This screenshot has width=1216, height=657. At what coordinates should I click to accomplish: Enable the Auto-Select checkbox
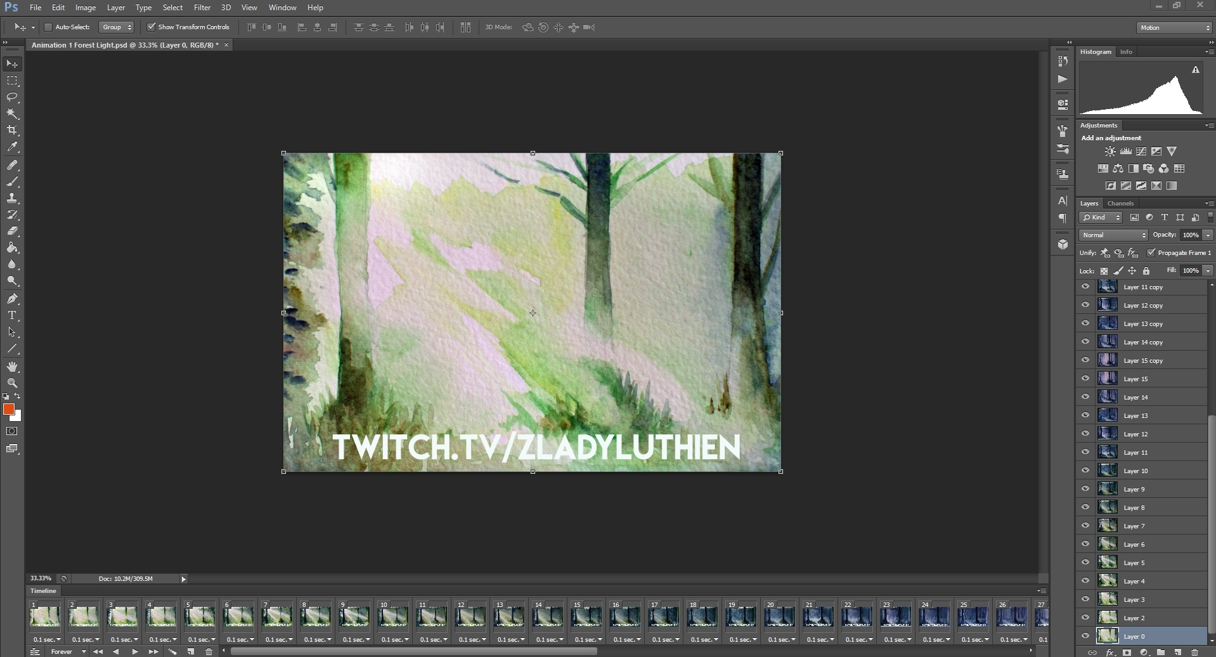(x=48, y=27)
